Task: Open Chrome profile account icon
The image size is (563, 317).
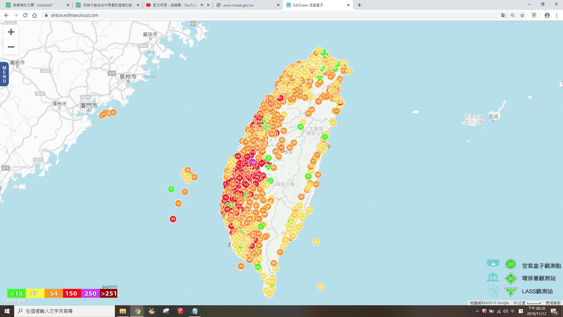Action: click(x=547, y=15)
